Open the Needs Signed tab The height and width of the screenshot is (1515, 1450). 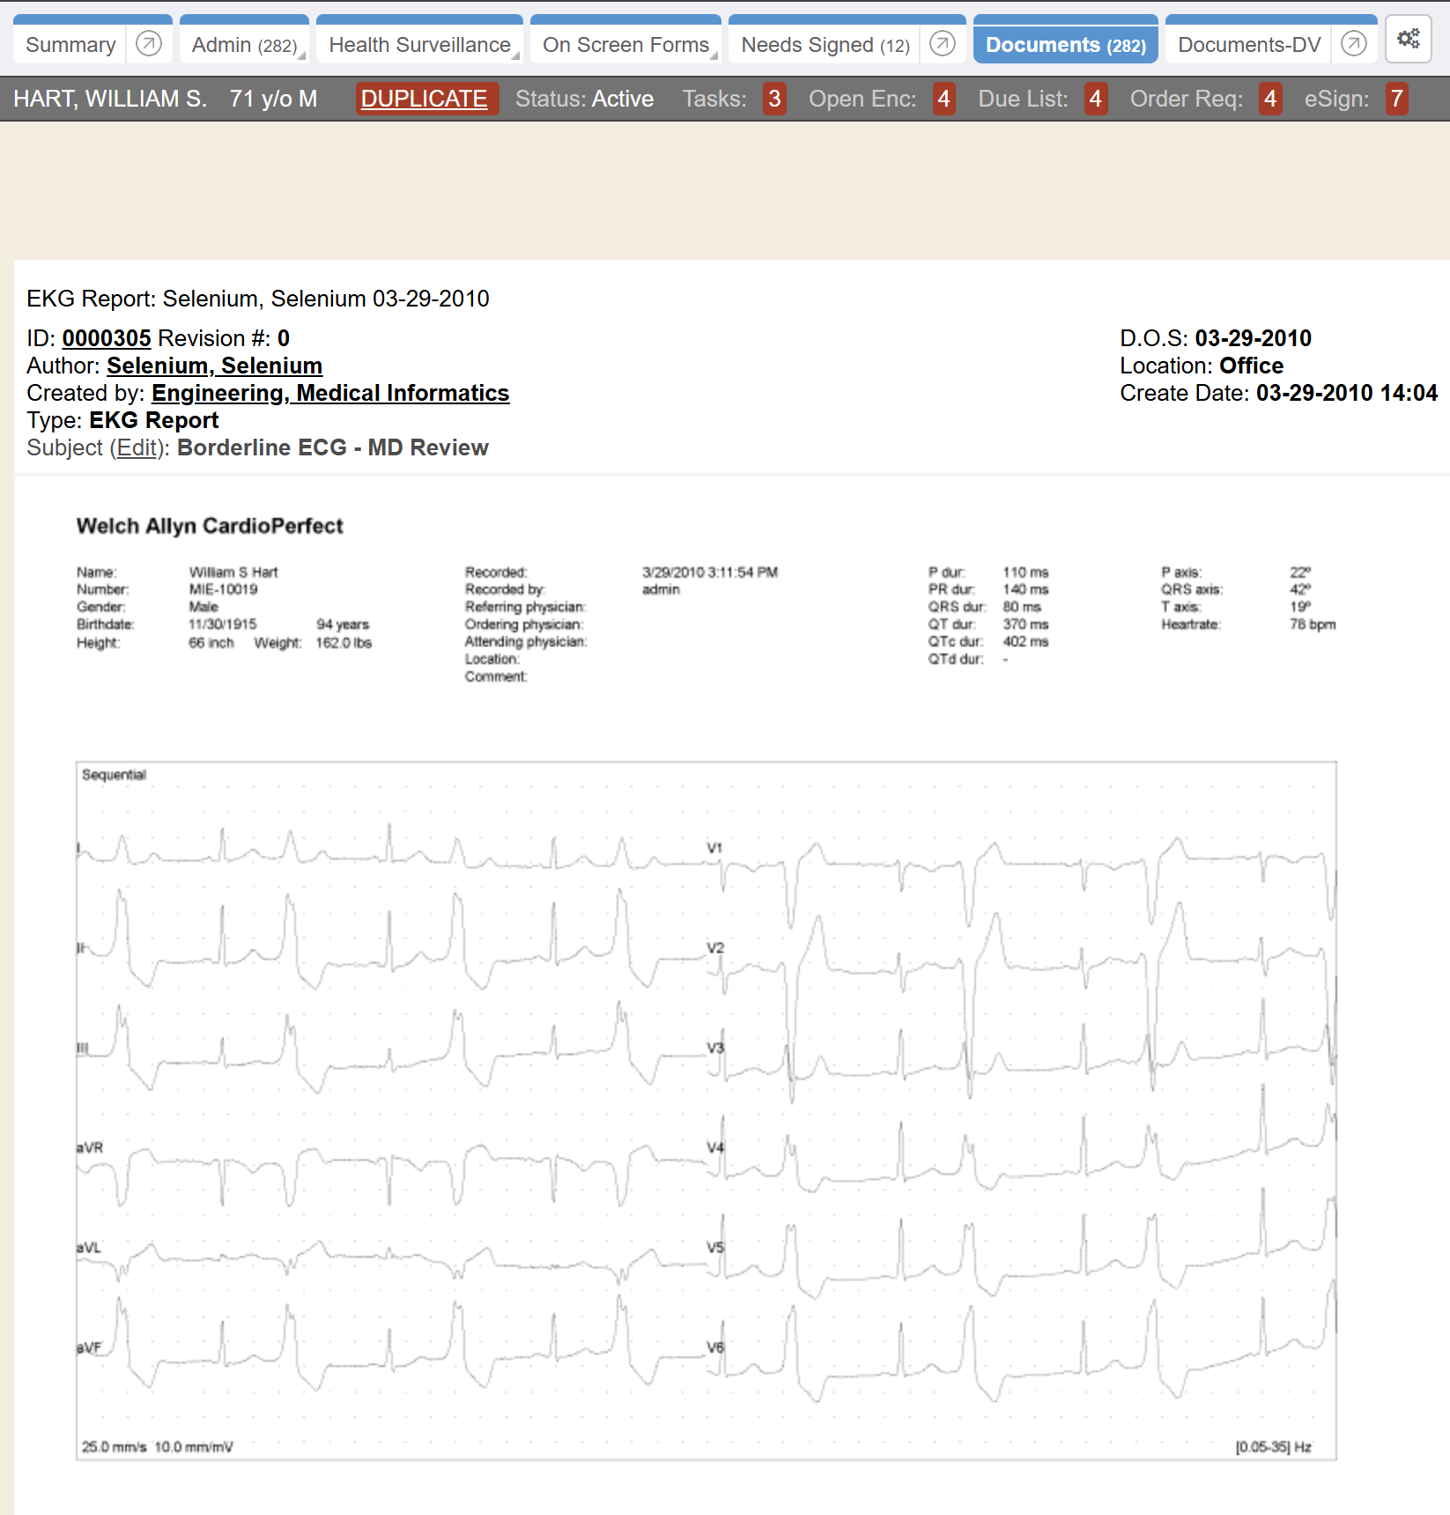(825, 45)
